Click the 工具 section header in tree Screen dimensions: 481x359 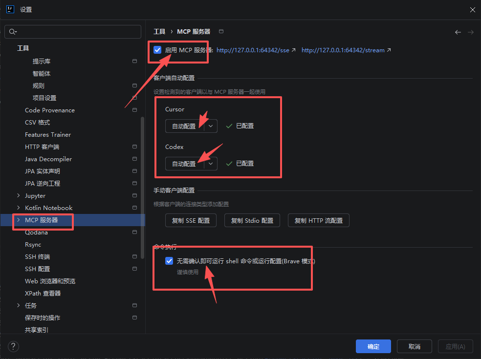point(23,48)
